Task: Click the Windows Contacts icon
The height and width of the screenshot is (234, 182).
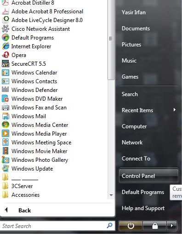Action: click(x=6, y=81)
